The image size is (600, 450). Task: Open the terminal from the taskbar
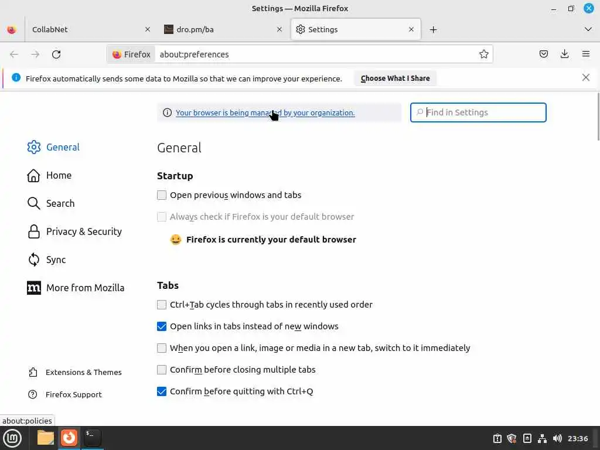point(92,437)
